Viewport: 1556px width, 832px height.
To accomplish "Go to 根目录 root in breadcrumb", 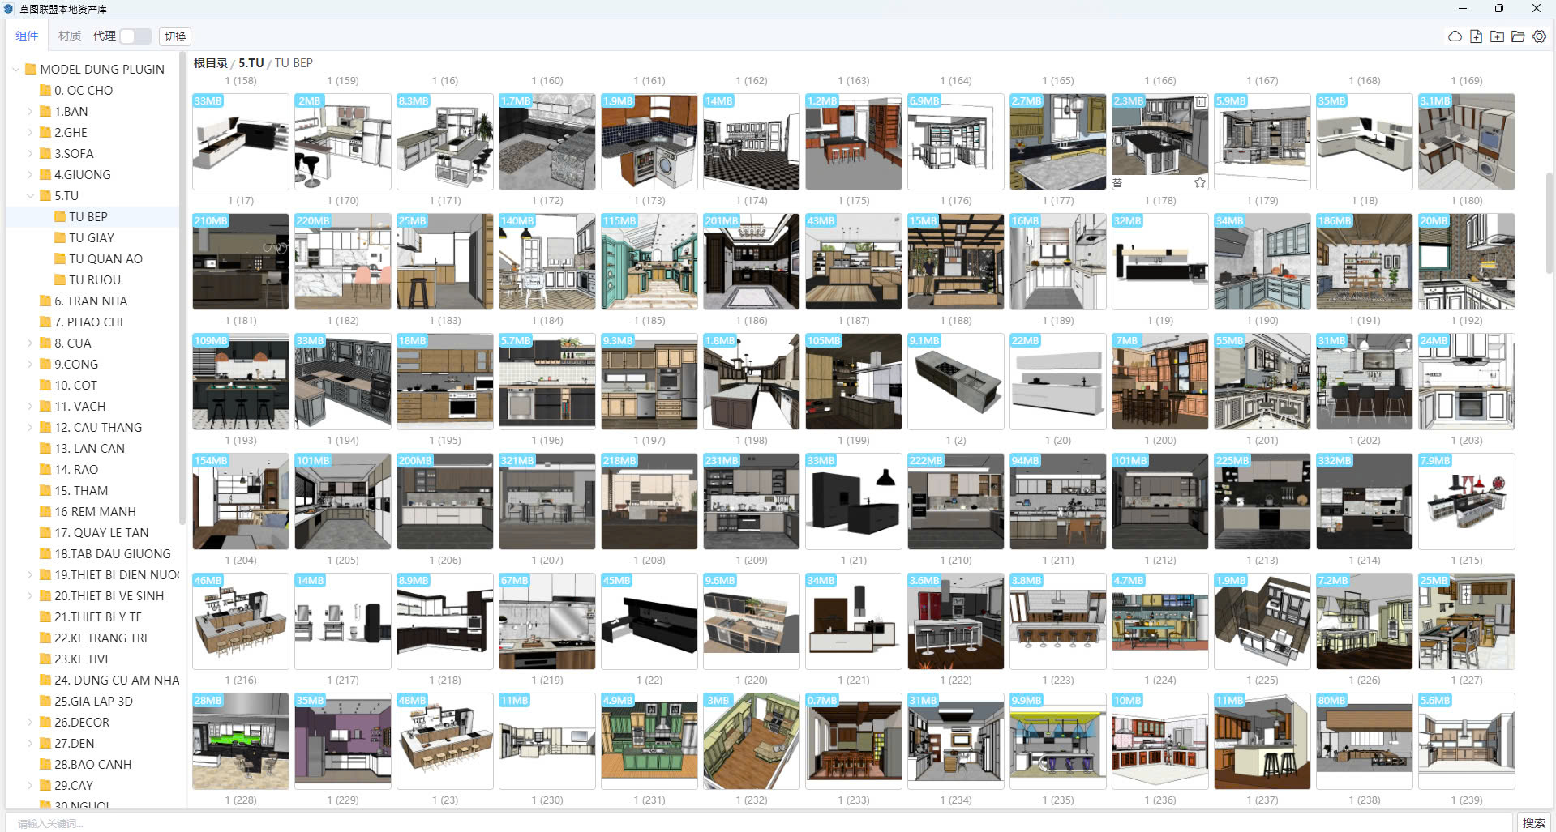I will (x=210, y=63).
